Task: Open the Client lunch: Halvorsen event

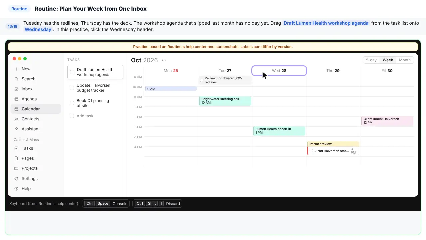Action: [x=387, y=121]
